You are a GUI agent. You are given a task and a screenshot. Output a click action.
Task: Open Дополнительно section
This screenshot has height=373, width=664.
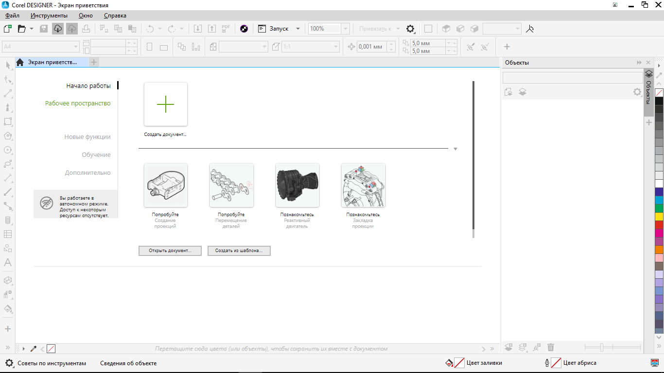[88, 173]
